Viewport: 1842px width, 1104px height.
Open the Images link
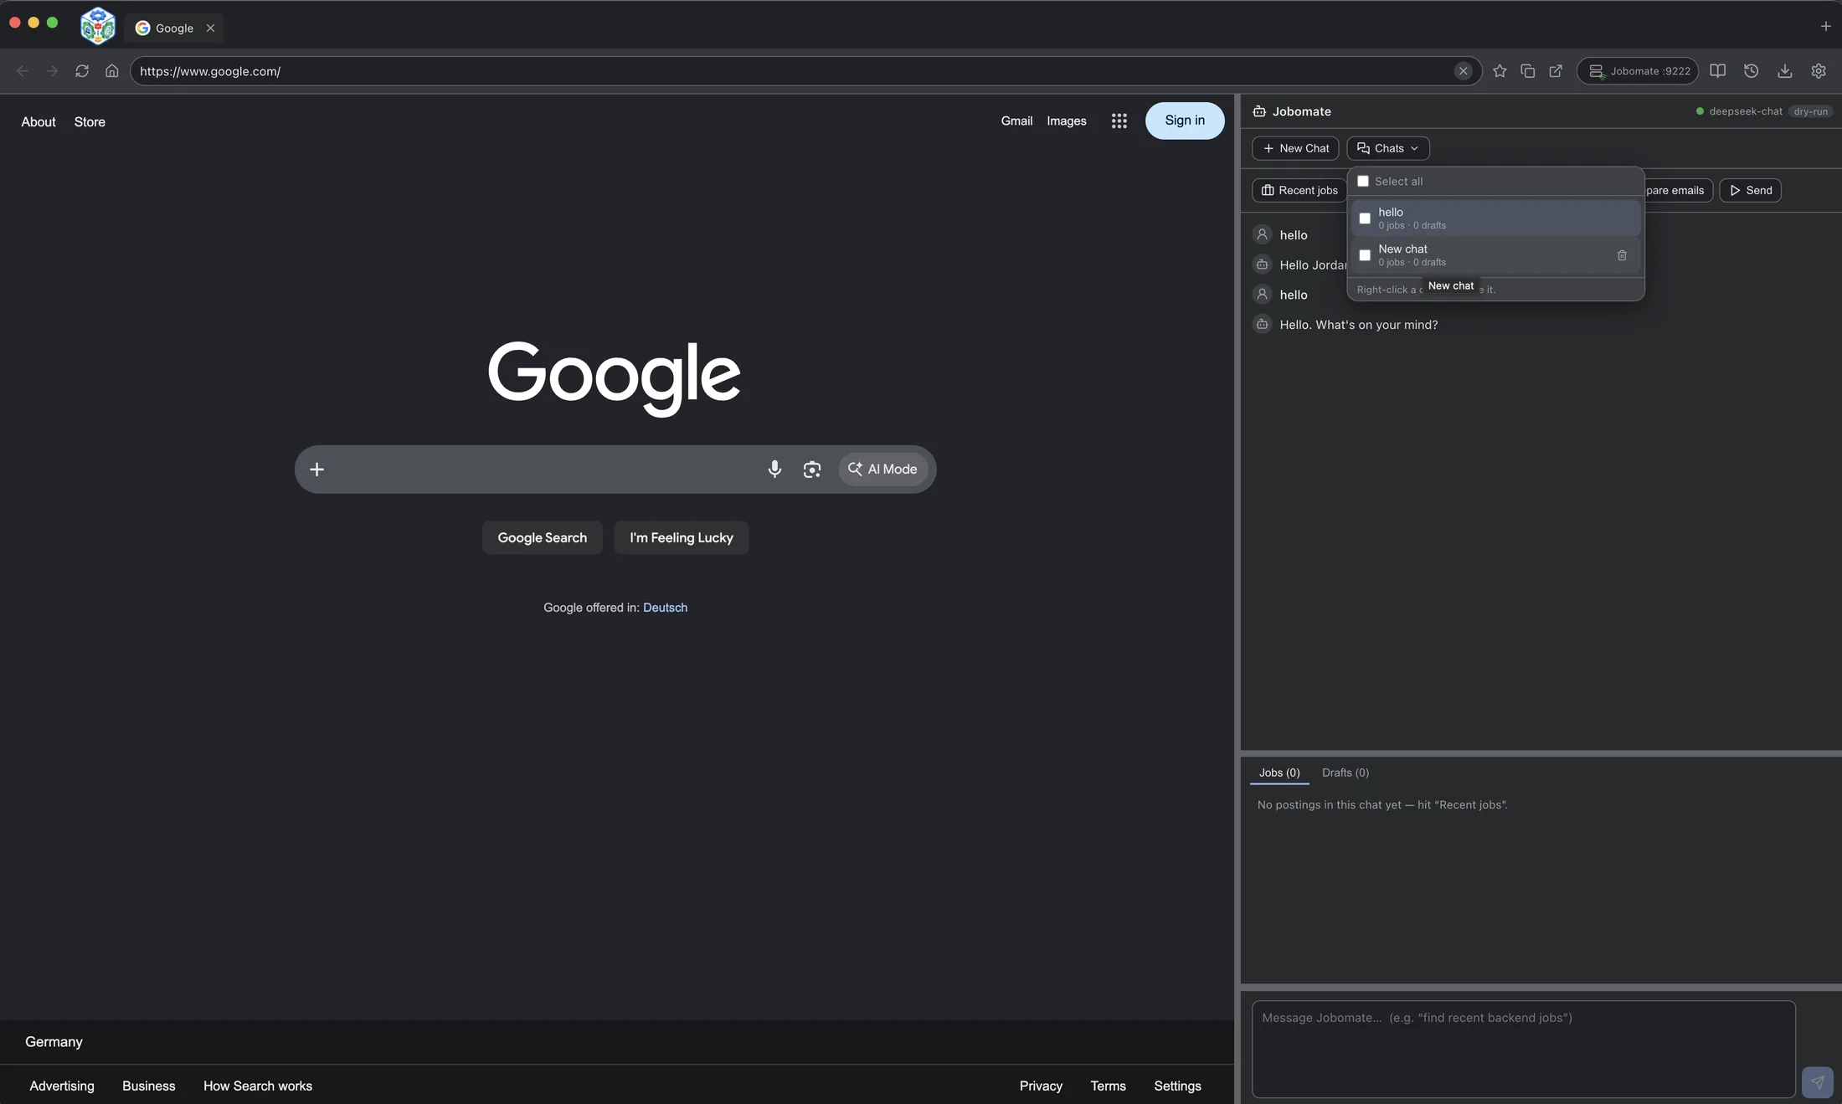pos(1066,121)
